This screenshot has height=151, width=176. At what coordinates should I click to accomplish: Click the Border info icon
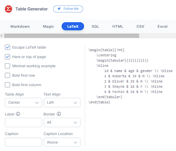tap(59, 114)
